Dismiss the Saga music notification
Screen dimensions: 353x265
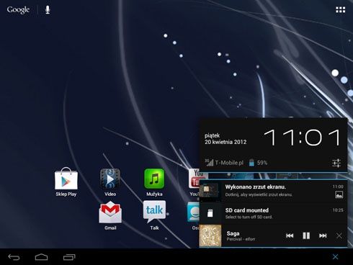pyautogui.click(x=339, y=235)
